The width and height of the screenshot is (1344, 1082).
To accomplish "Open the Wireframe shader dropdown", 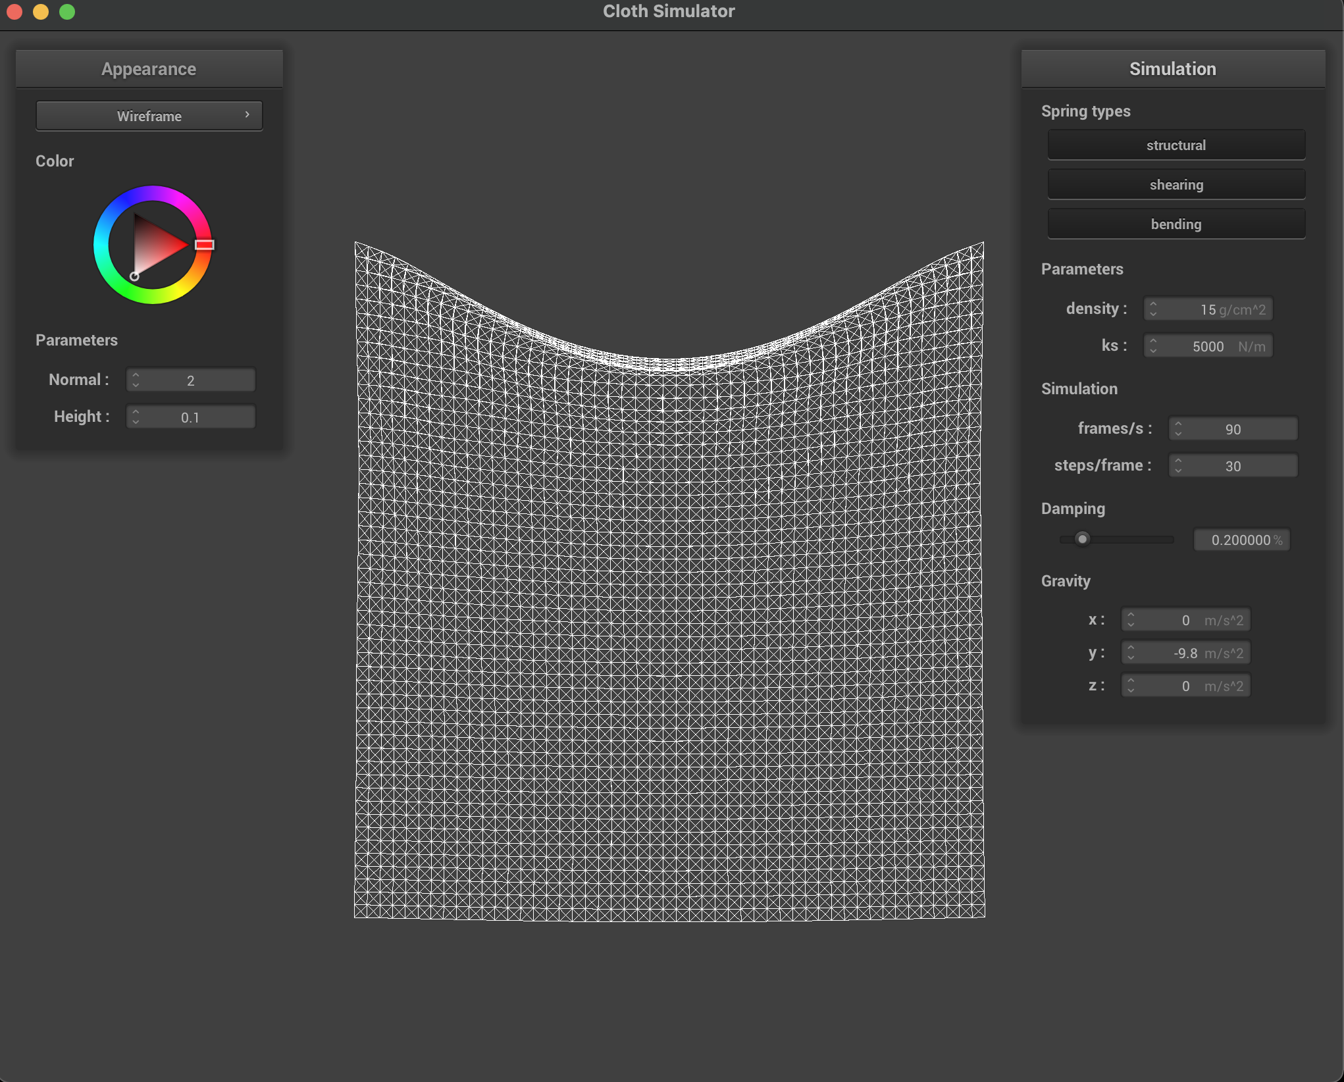I will tap(149, 116).
